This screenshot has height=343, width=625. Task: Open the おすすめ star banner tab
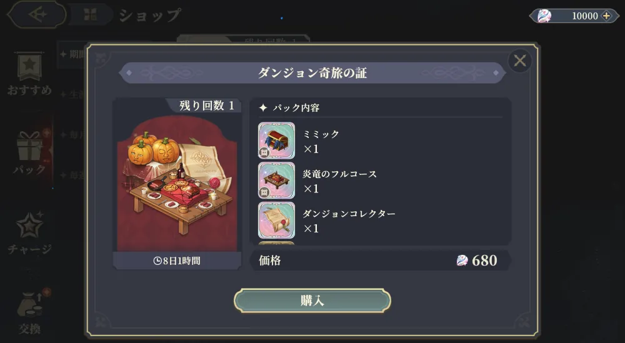point(29,74)
